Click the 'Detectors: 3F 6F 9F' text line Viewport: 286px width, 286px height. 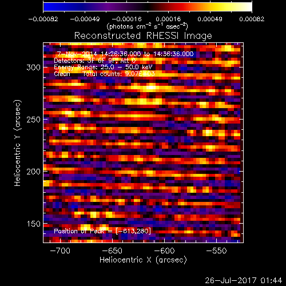[94, 61]
